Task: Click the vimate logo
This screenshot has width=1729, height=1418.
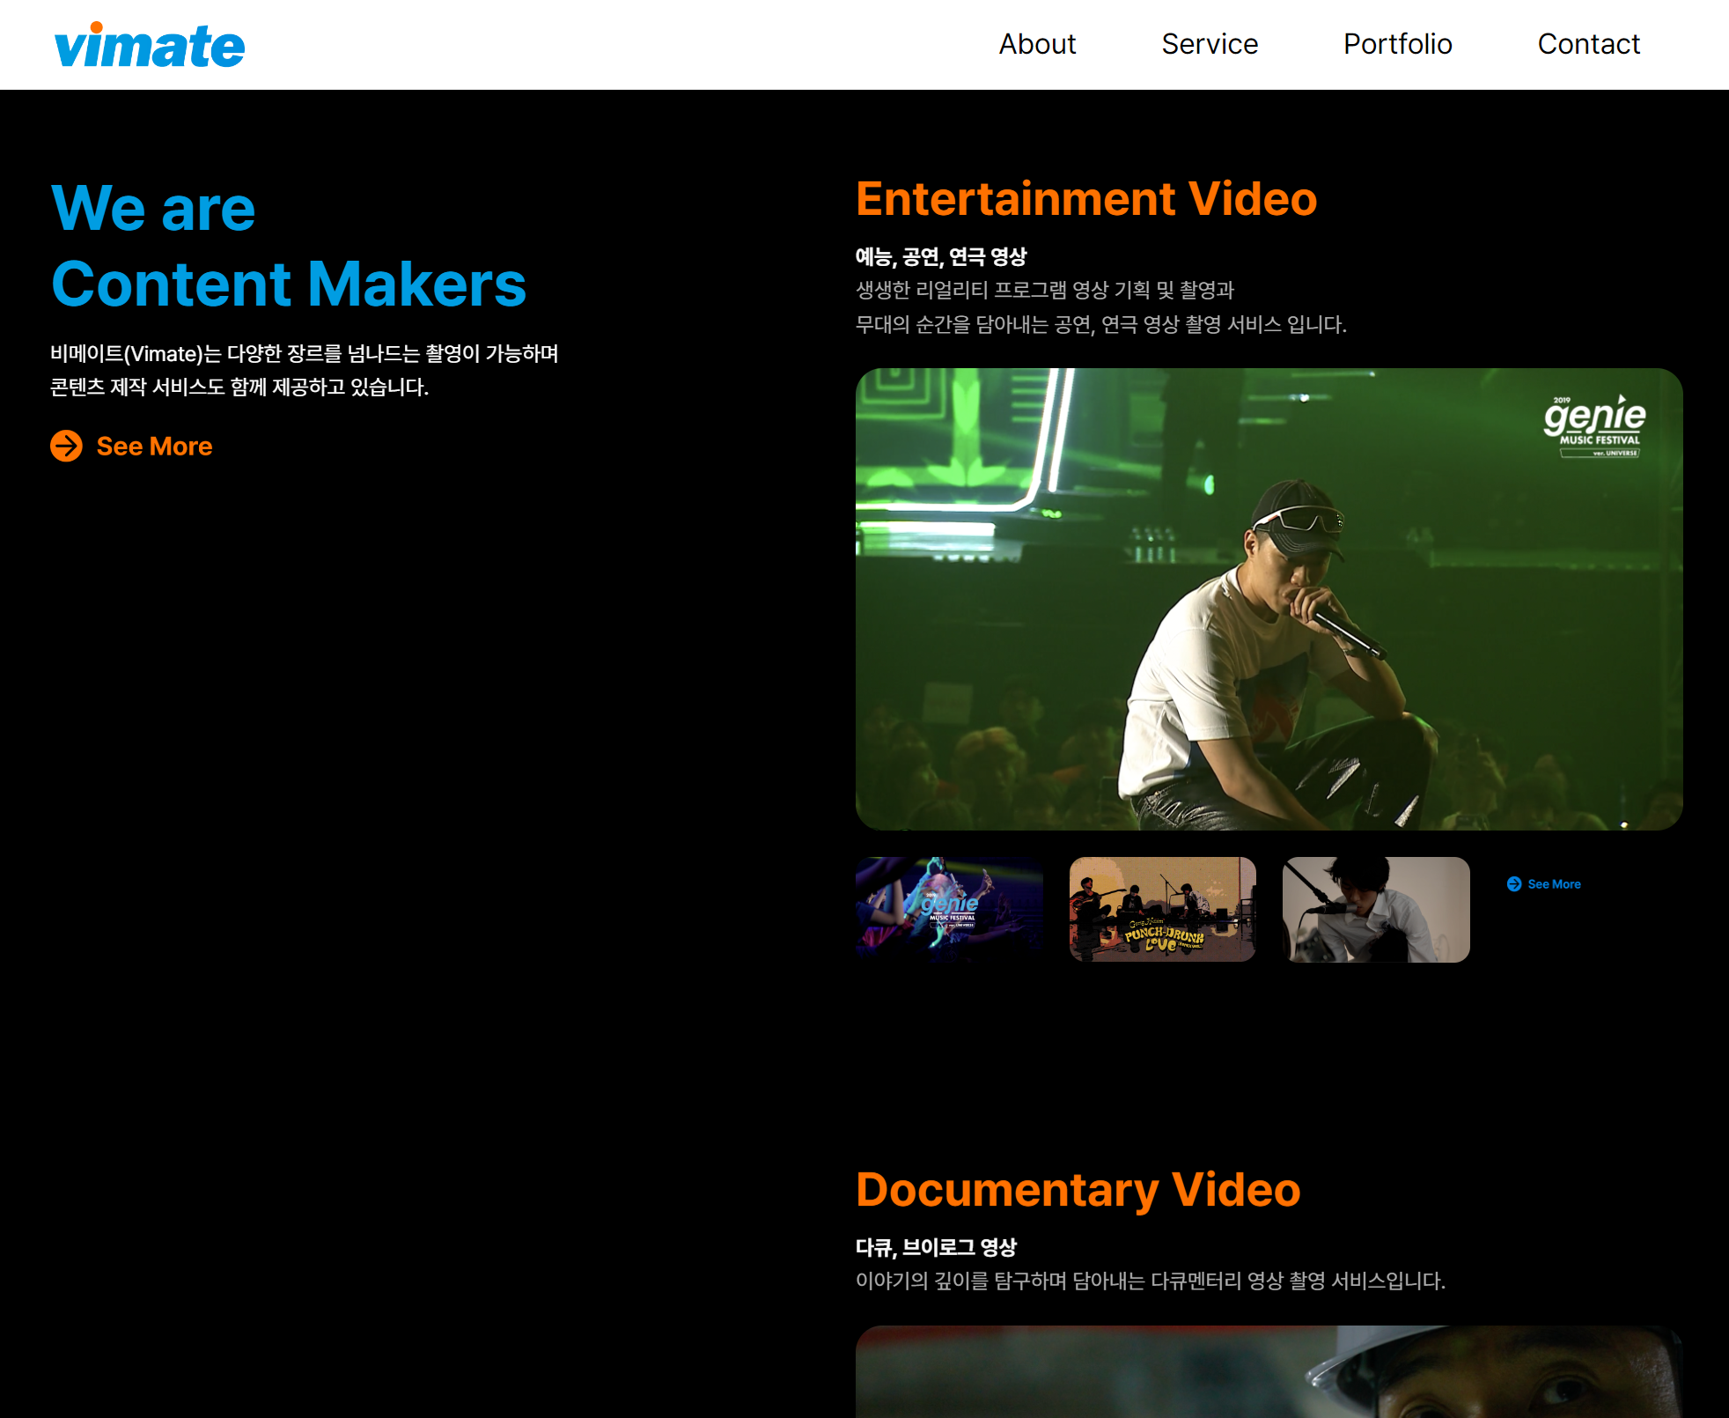Action: click(x=150, y=46)
